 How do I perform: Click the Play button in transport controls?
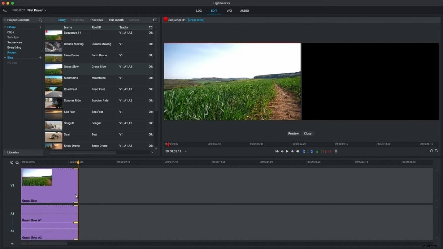point(287,151)
